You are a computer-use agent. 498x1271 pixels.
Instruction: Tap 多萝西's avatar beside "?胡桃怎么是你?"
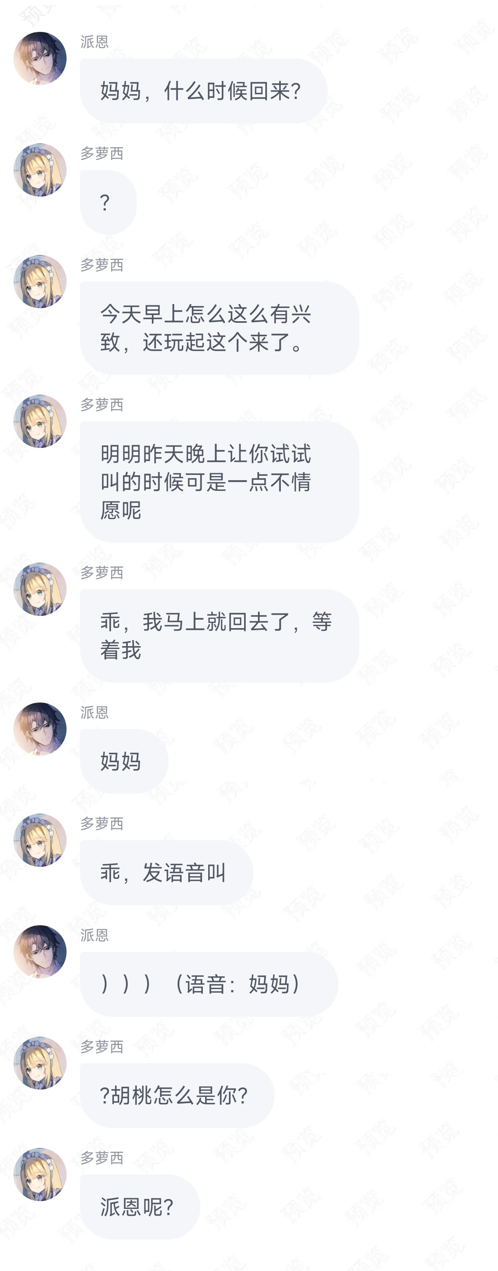[x=40, y=1063]
